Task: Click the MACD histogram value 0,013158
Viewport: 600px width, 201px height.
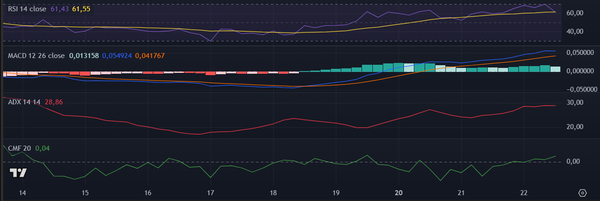Action: point(84,56)
